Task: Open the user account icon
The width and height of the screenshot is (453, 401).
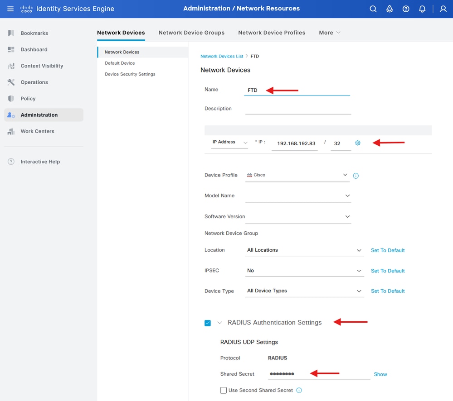Action: 443,9
